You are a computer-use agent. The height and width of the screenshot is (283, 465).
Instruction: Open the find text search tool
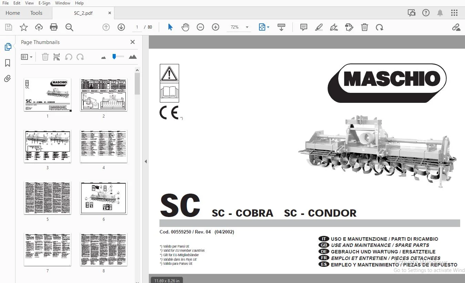coord(69,27)
